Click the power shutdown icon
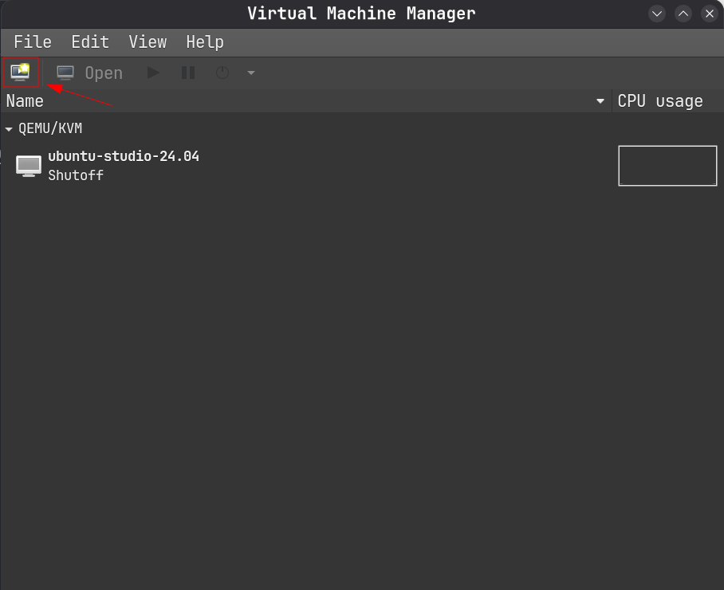724x590 pixels. click(x=222, y=73)
